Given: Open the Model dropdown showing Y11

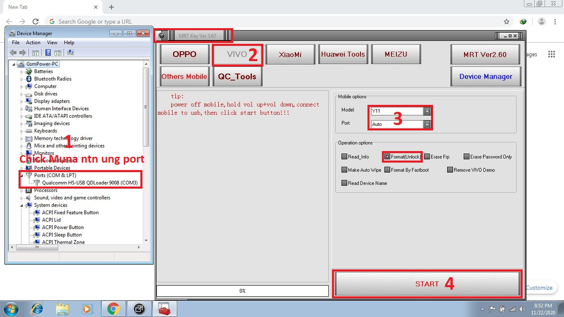Looking at the screenshot, I should (427, 111).
